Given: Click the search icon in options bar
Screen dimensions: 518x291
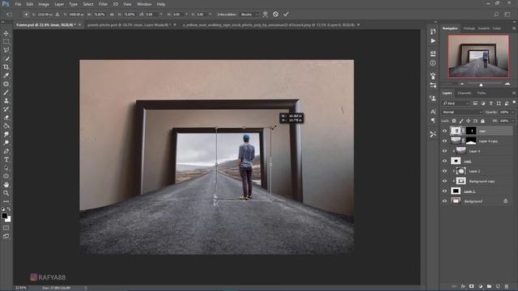Looking at the screenshot, I should [496, 15].
